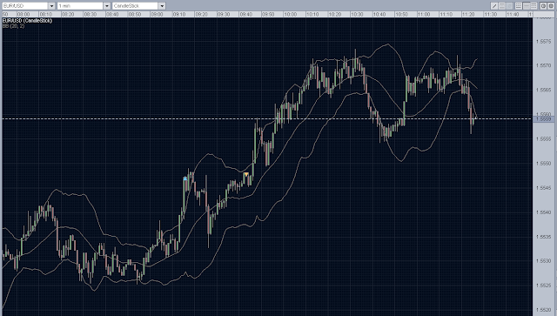The height and width of the screenshot is (316, 557).
Task: Click the 1.5559 current price tag
Action: [544, 118]
